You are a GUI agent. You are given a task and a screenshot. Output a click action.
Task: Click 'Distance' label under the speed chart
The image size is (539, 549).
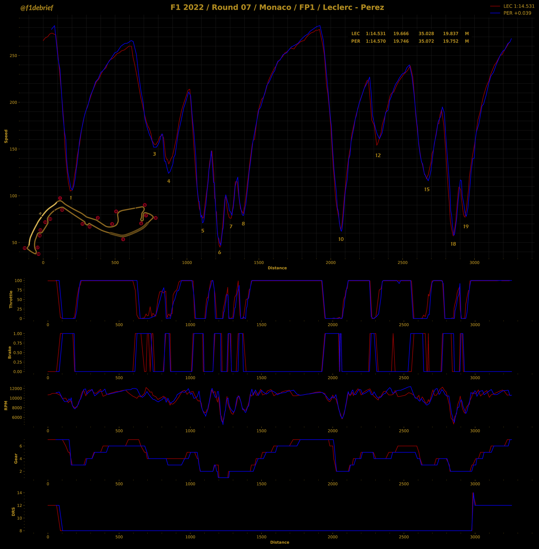[277, 268]
